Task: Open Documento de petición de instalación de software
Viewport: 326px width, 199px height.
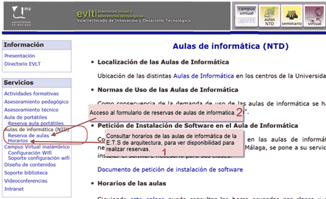Action: 170,170
